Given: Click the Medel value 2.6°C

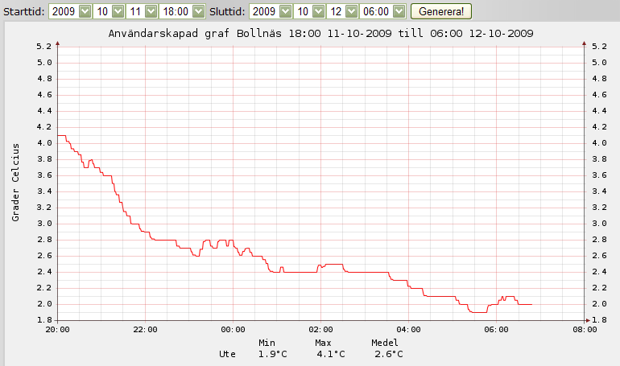Looking at the screenshot, I should (x=387, y=354).
